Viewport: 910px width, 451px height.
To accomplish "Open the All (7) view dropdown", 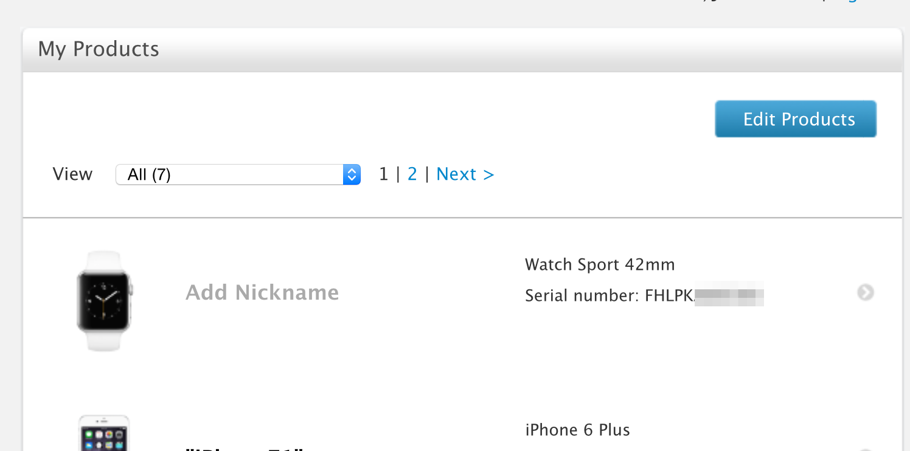I will click(x=238, y=175).
